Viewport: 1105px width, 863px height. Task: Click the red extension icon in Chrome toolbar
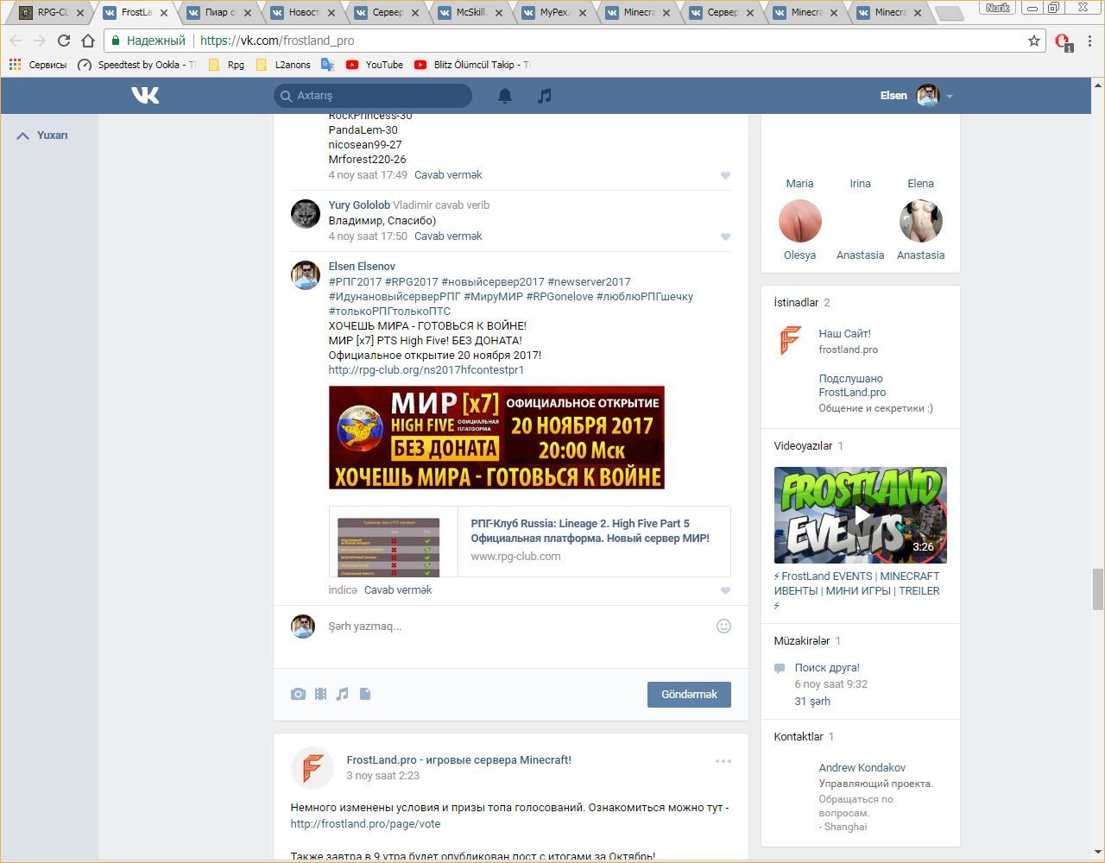tap(1063, 41)
